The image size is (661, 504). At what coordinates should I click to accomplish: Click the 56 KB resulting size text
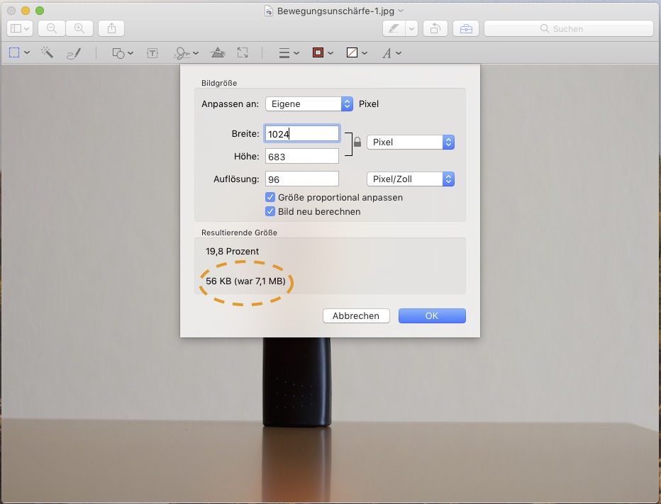(x=246, y=281)
